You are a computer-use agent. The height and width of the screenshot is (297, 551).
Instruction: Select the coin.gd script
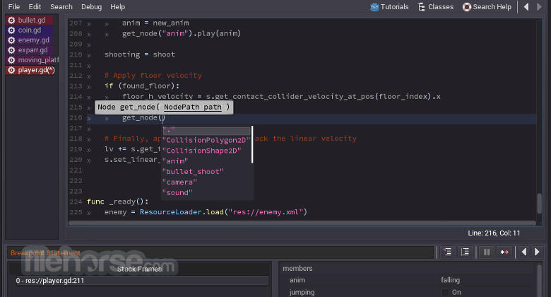[x=29, y=30]
